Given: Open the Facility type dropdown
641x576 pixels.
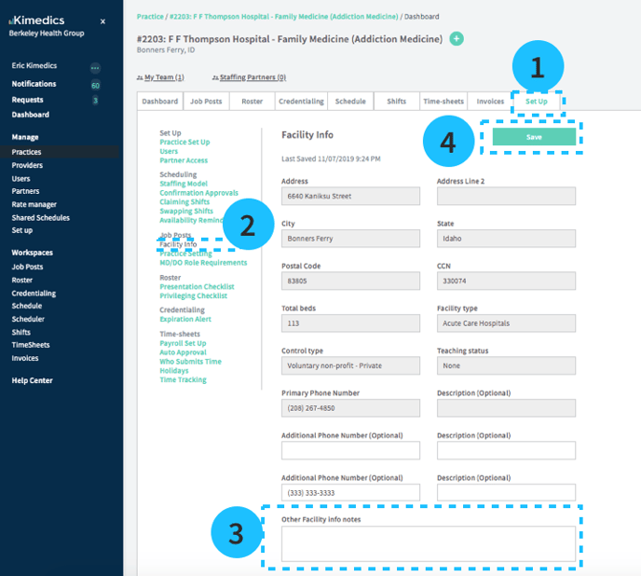Looking at the screenshot, I should pos(506,323).
